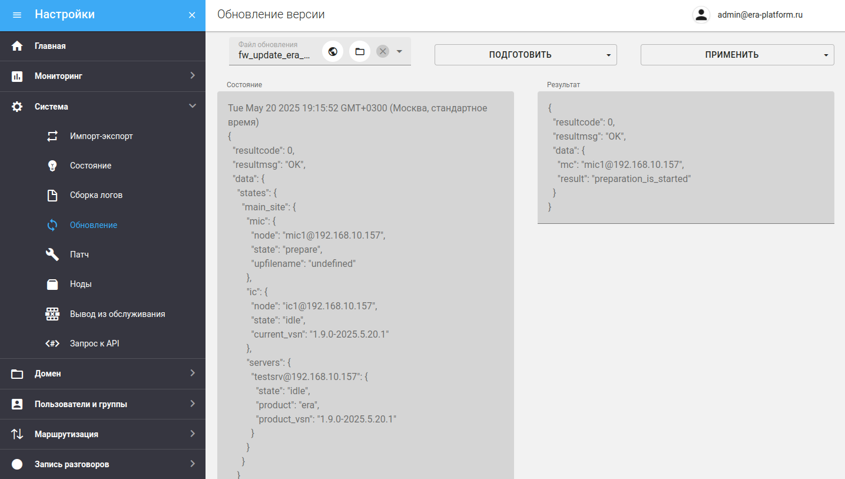Open the Запрос к API page
Viewport: 845px width, 479px height.
94,343
